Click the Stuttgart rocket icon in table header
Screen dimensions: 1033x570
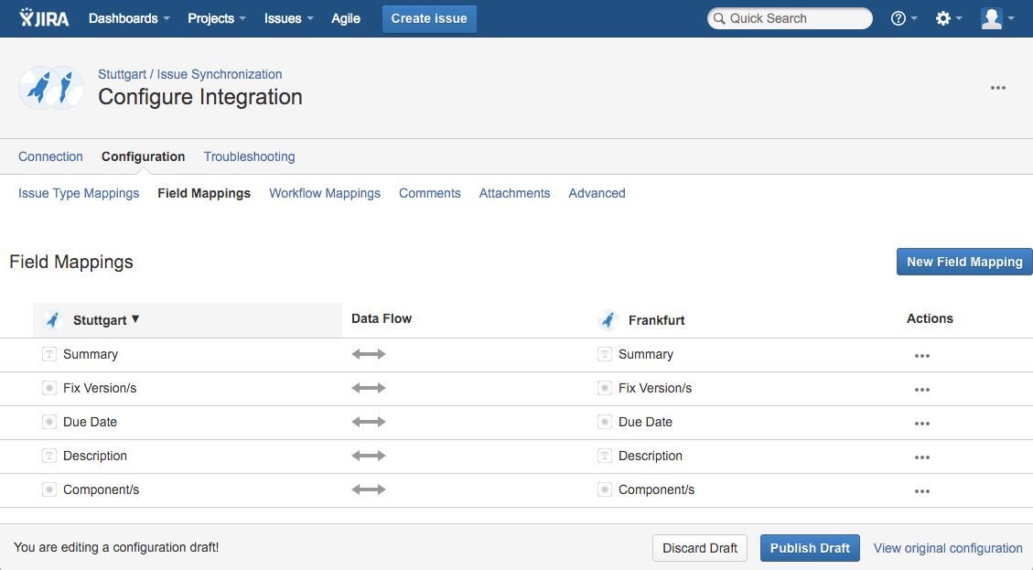coord(53,319)
